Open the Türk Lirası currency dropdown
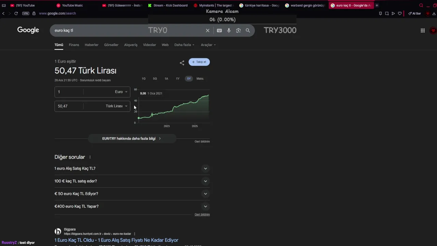 (x=116, y=106)
